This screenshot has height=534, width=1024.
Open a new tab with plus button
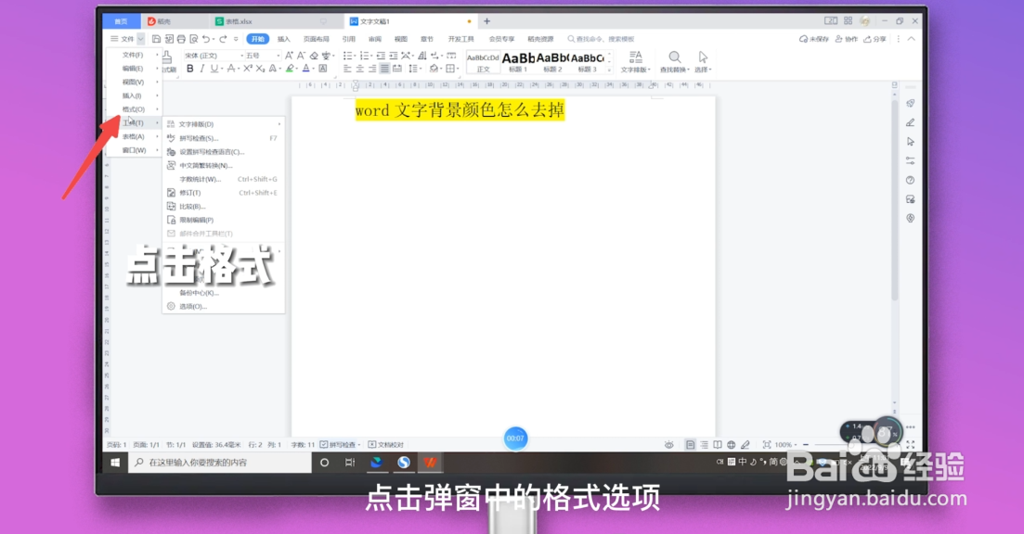486,21
